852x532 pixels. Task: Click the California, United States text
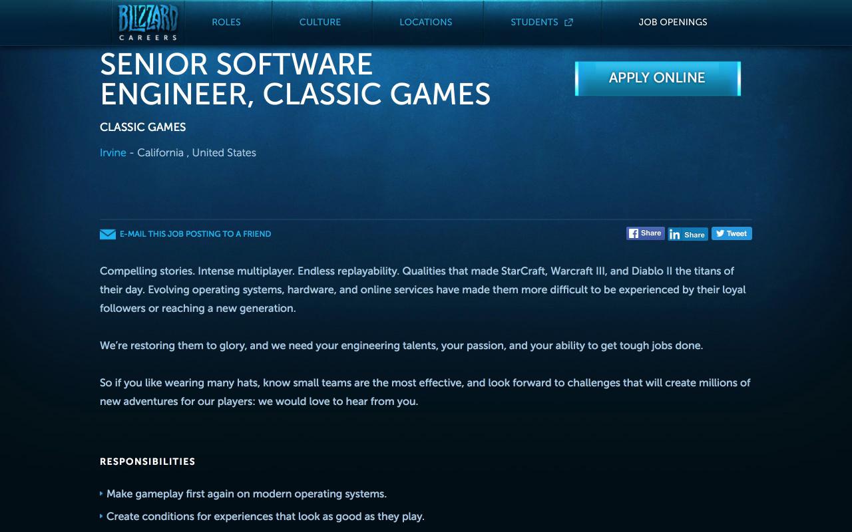(x=196, y=152)
